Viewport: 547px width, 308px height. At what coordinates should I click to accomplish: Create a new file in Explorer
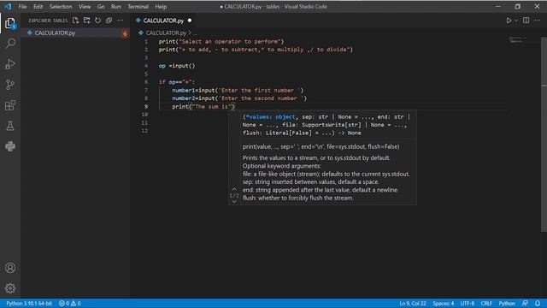pos(76,21)
